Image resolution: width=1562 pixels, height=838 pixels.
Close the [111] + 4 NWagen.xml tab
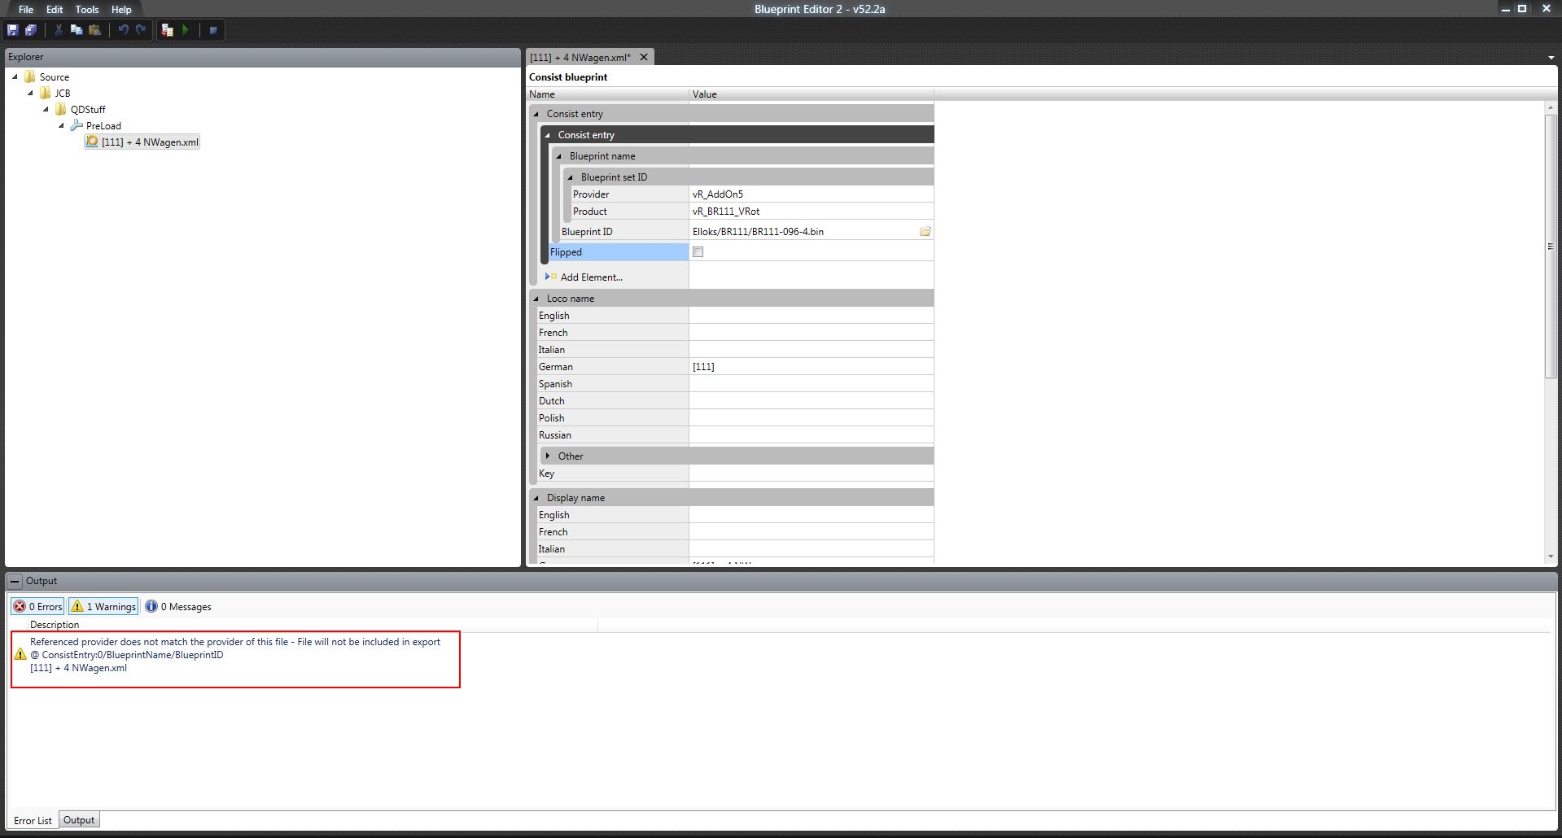point(644,57)
